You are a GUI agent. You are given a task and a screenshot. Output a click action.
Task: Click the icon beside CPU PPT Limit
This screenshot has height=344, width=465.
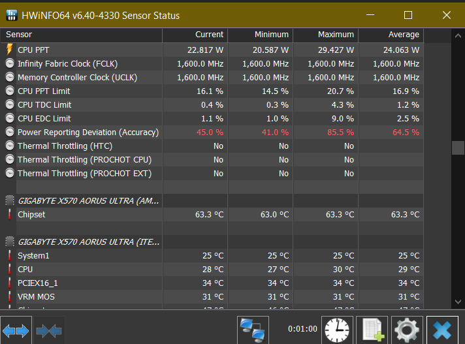pyautogui.click(x=10, y=91)
